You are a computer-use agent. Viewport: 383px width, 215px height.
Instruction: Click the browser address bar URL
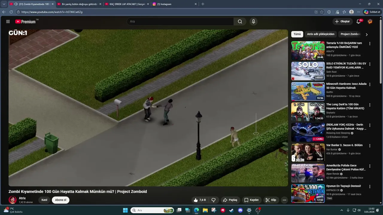(52, 12)
